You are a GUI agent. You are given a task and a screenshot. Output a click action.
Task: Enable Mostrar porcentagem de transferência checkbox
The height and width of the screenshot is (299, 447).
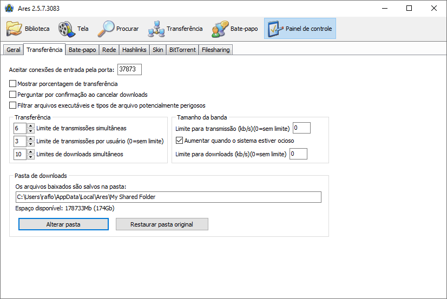coord(13,84)
